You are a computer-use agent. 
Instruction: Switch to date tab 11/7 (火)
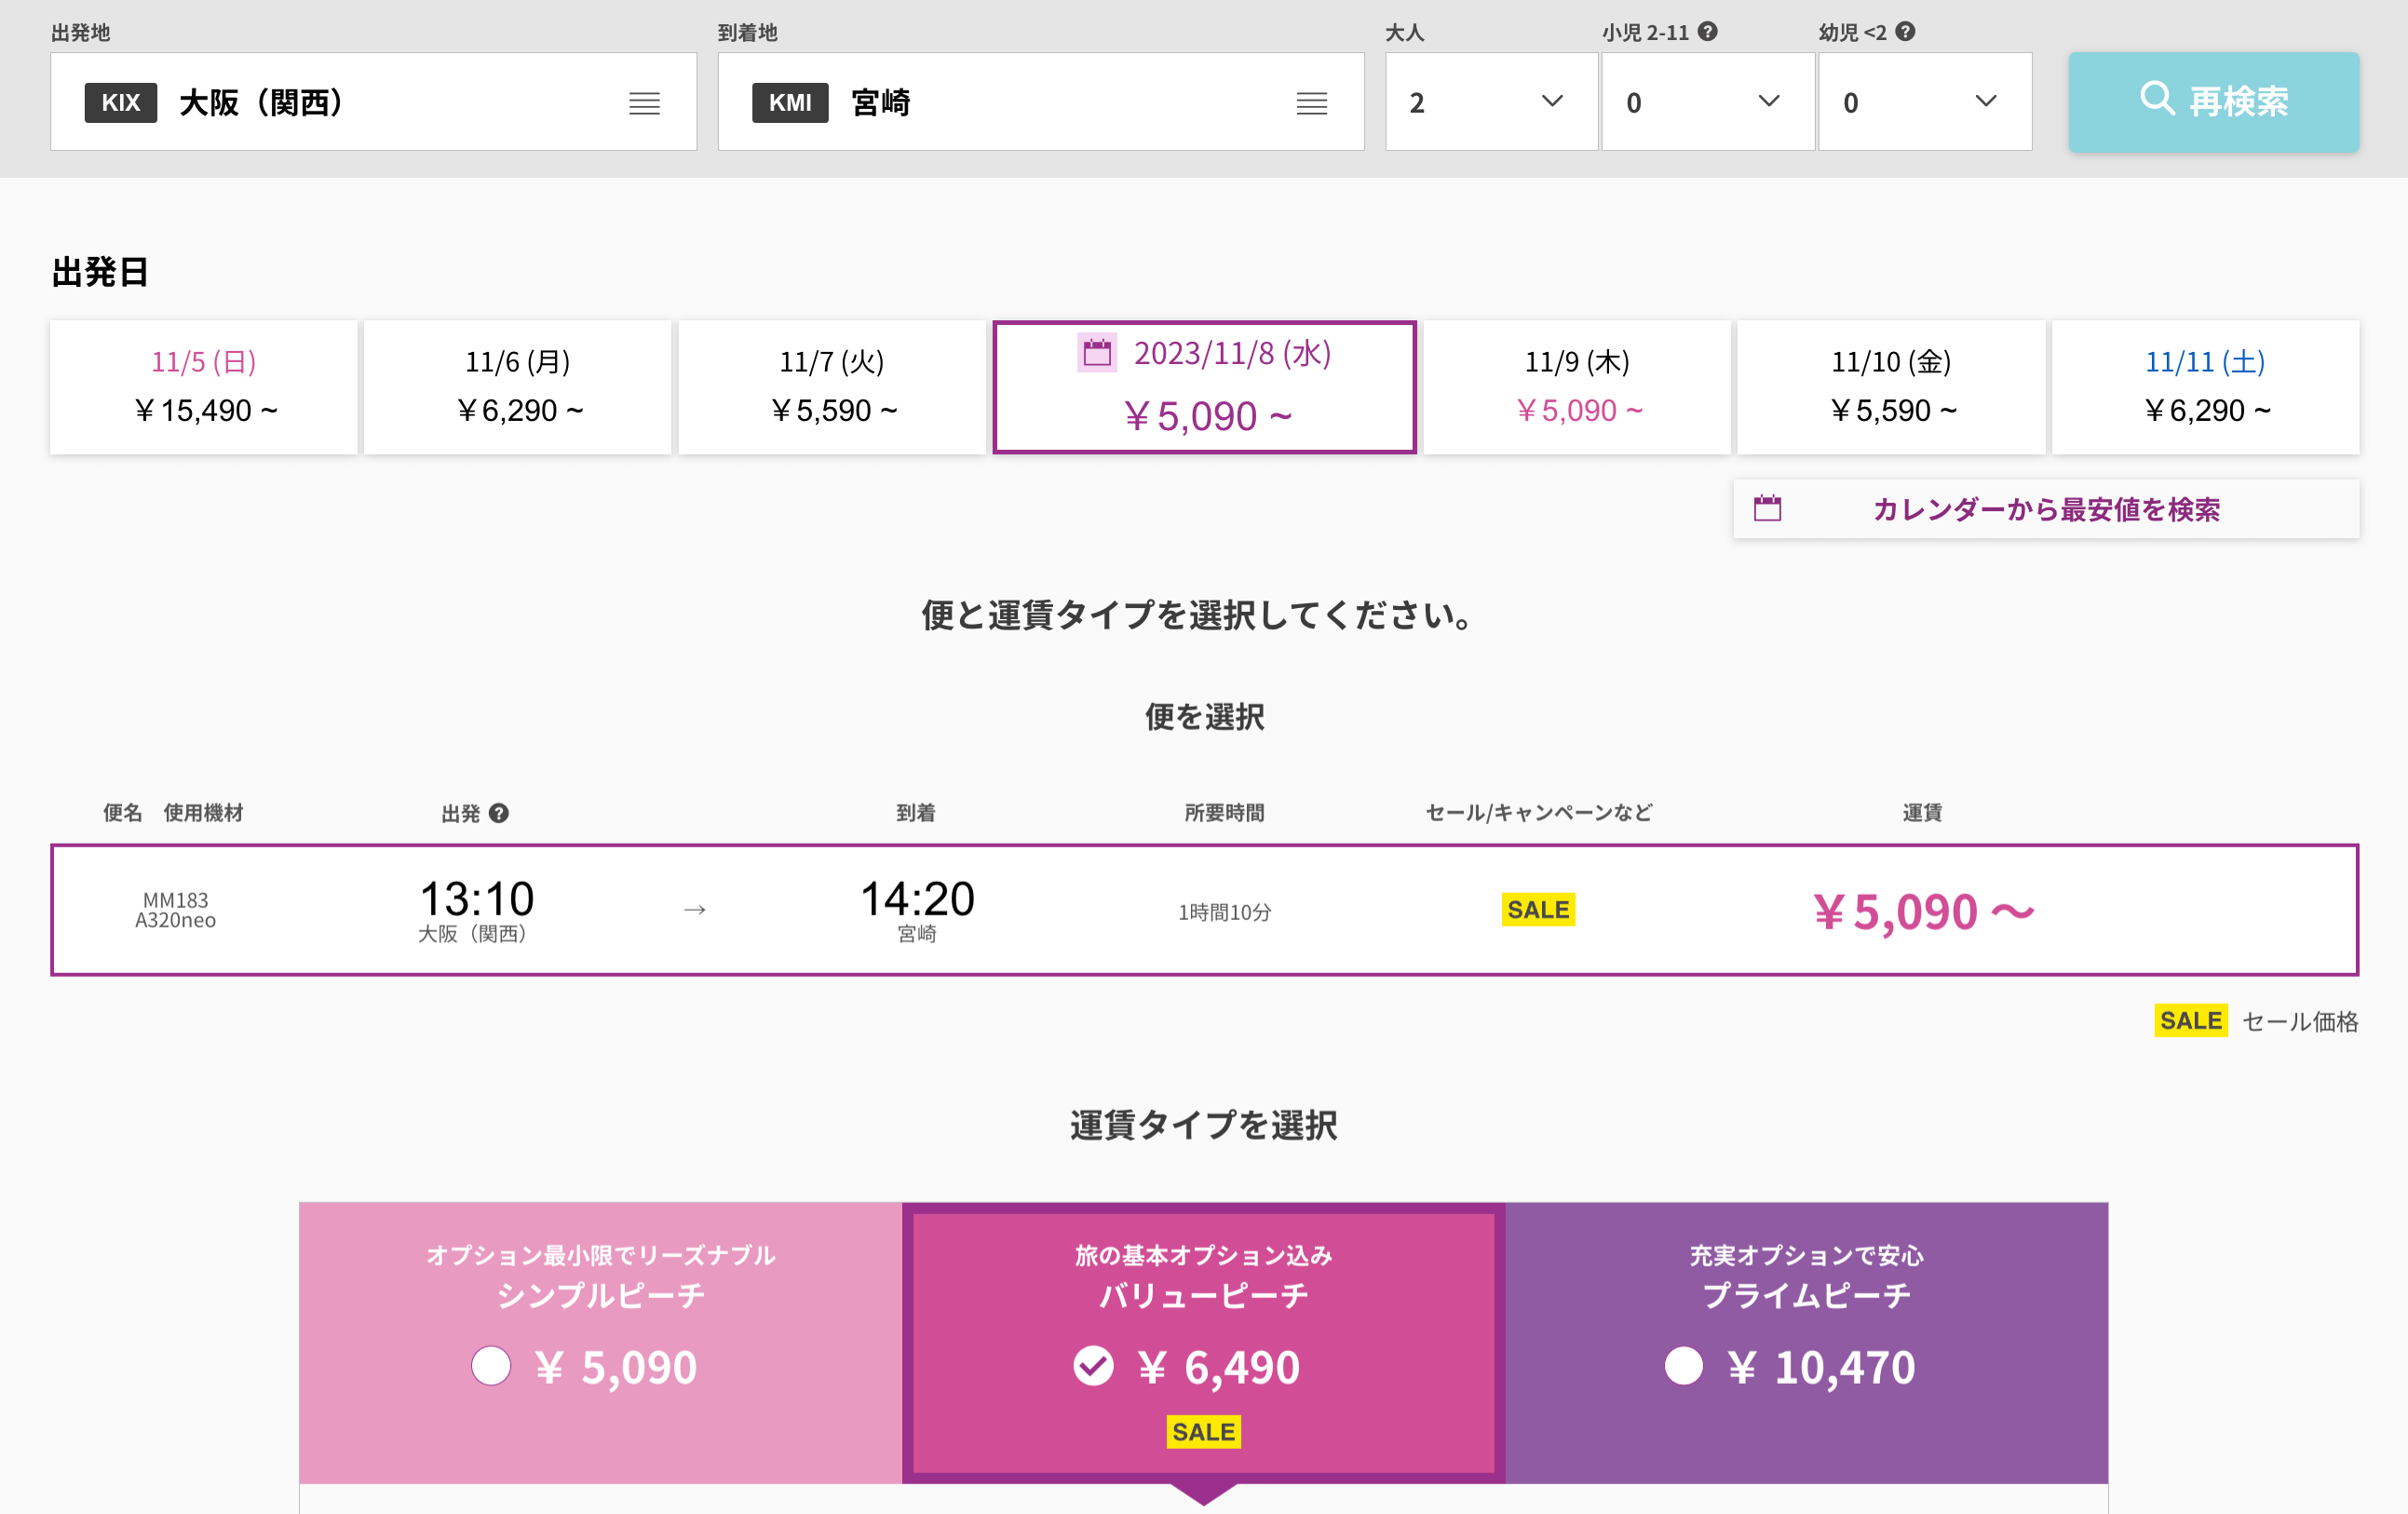[x=832, y=387]
